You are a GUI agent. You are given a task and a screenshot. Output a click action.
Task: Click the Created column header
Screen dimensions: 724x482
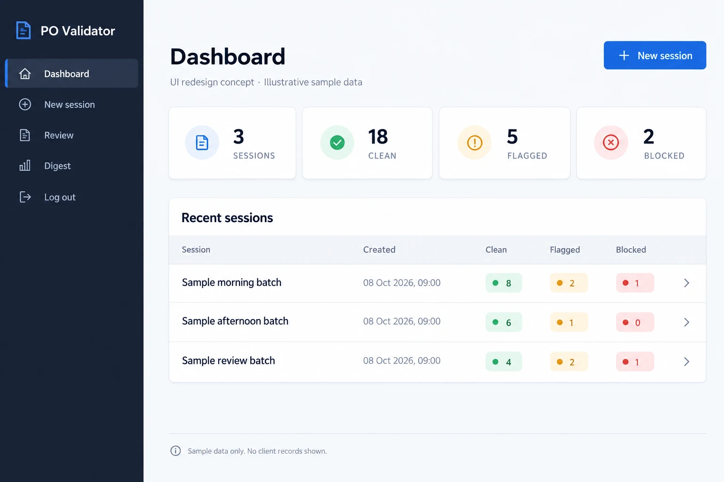tap(379, 249)
